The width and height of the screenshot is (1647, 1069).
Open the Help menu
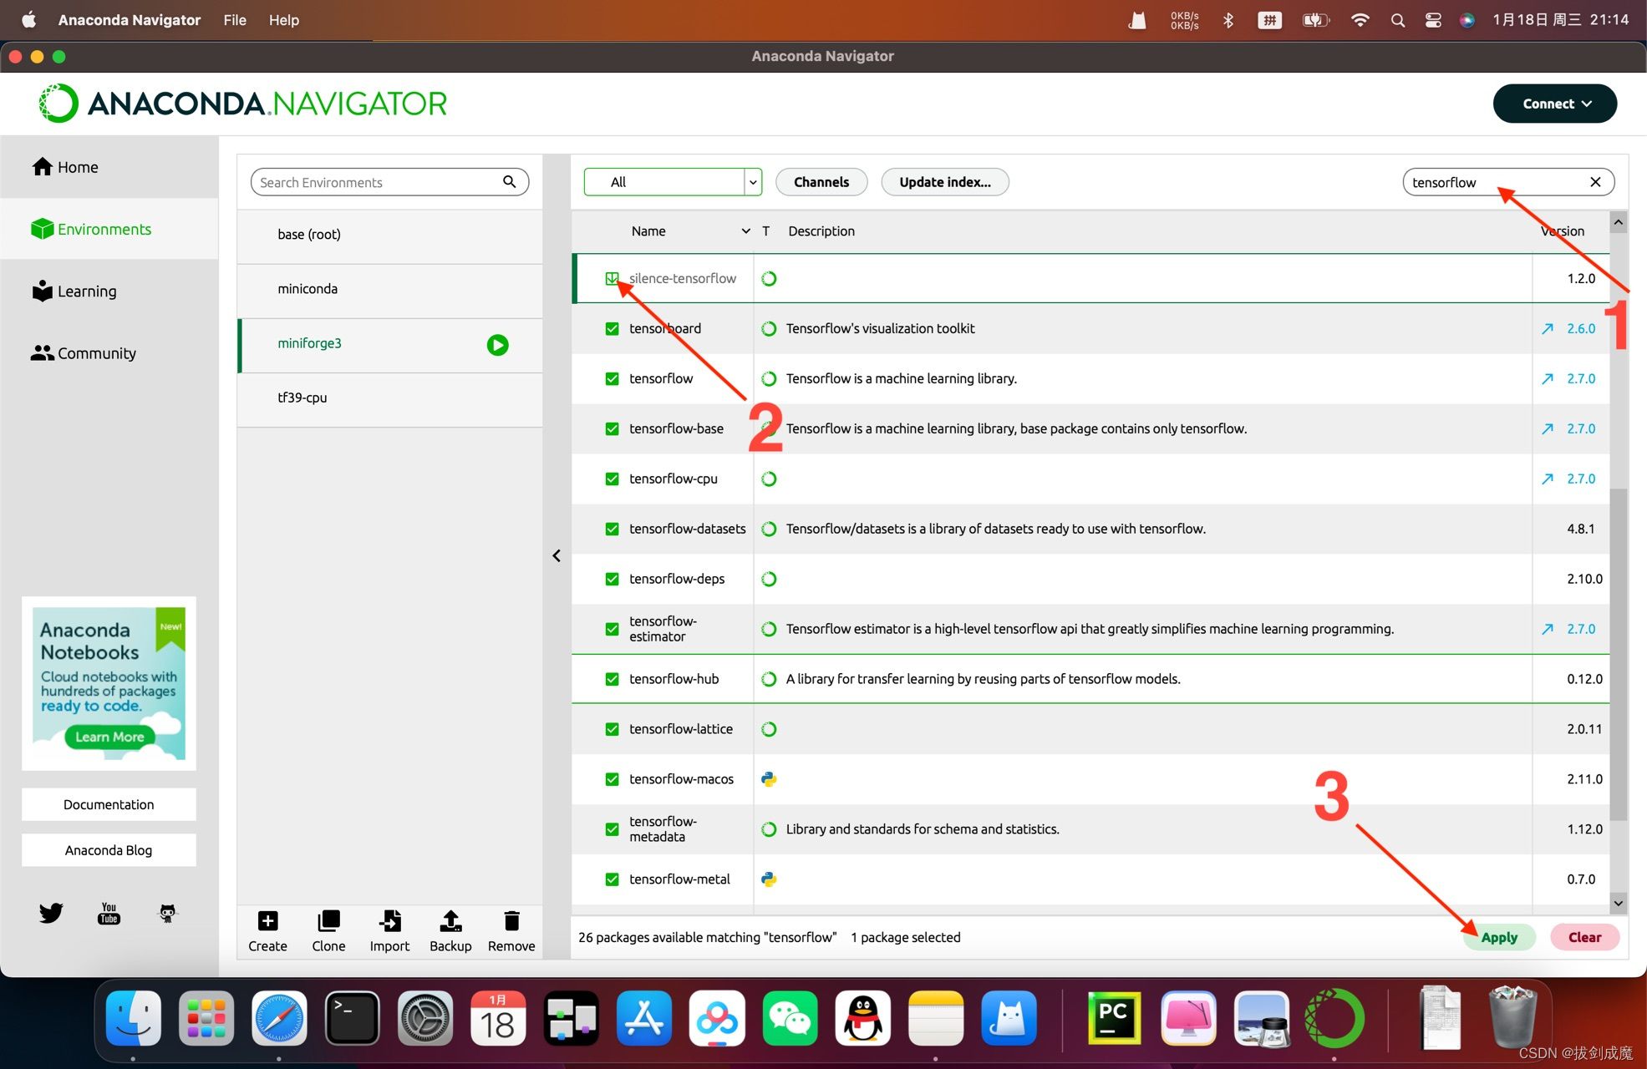(x=283, y=20)
